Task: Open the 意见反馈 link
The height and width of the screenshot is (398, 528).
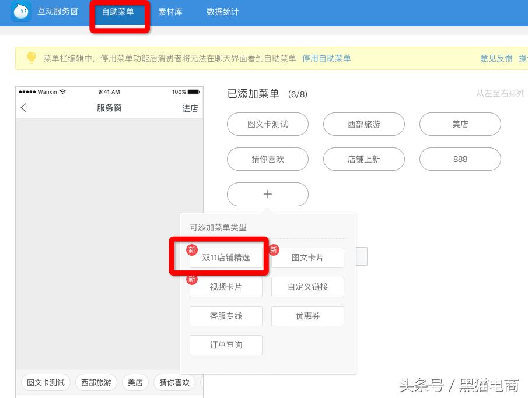Action: point(496,58)
